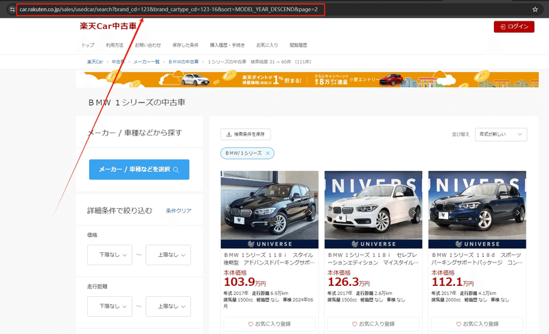This screenshot has width=549, height=334.
Task: Open the blue BMW 118d スポーツ photo
Action: (x=477, y=209)
